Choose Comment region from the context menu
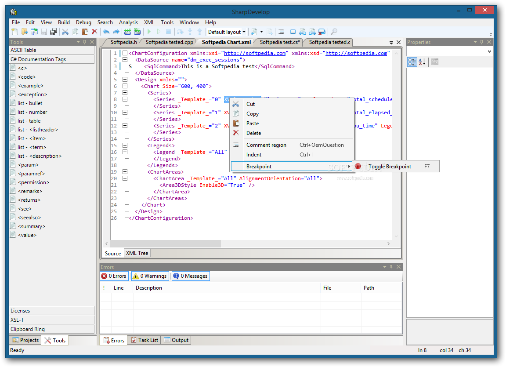The width and height of the screenshot is (506, 367). click(291, 145)
